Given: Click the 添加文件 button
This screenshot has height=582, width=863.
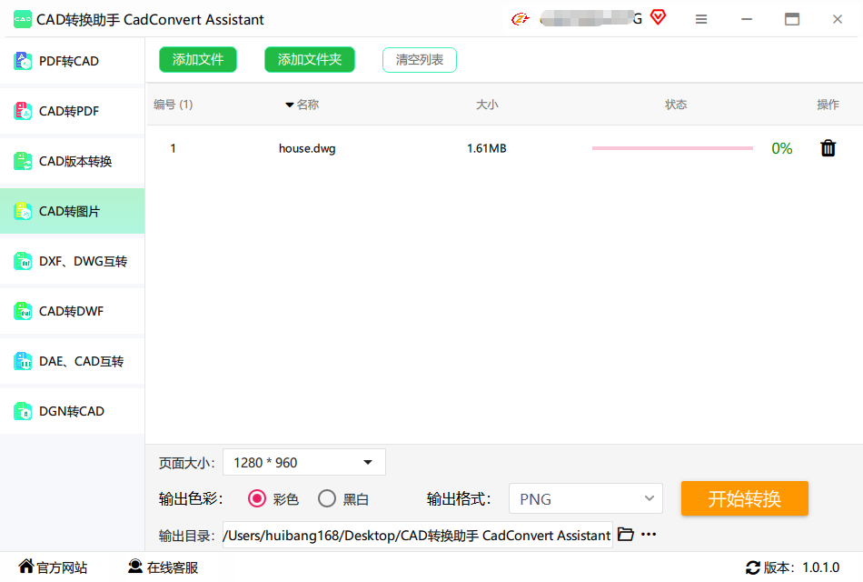Looking at the screenshot, I should (x=197, y=60).
